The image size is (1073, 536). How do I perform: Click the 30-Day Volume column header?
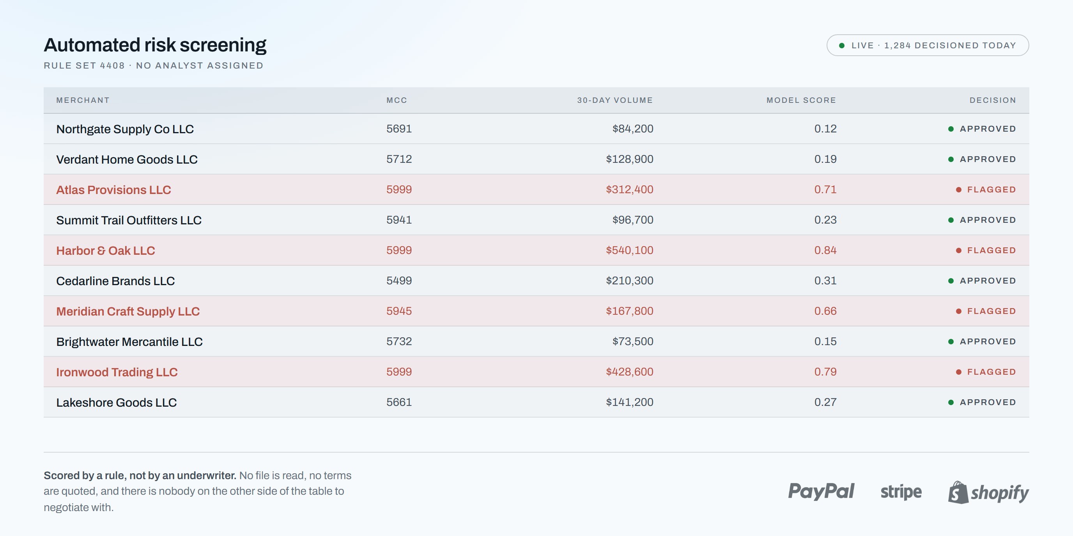615,100
